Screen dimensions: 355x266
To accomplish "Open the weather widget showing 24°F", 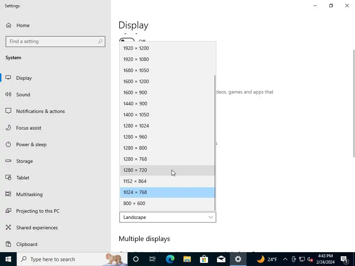I will click(x=267, y=259).
